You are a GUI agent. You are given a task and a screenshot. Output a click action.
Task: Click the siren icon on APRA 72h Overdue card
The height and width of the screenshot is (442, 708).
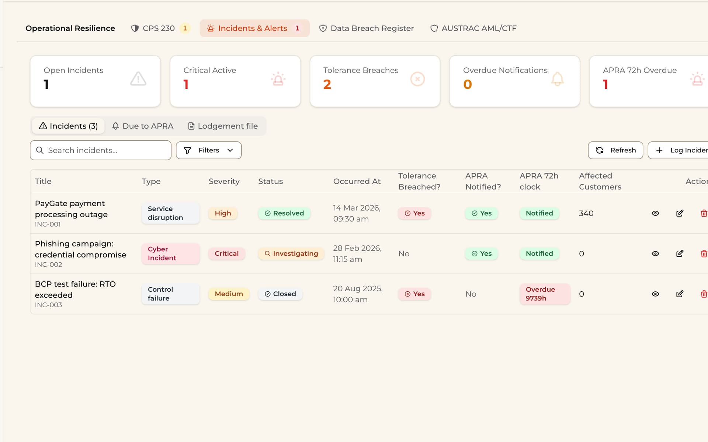(697, 79)
